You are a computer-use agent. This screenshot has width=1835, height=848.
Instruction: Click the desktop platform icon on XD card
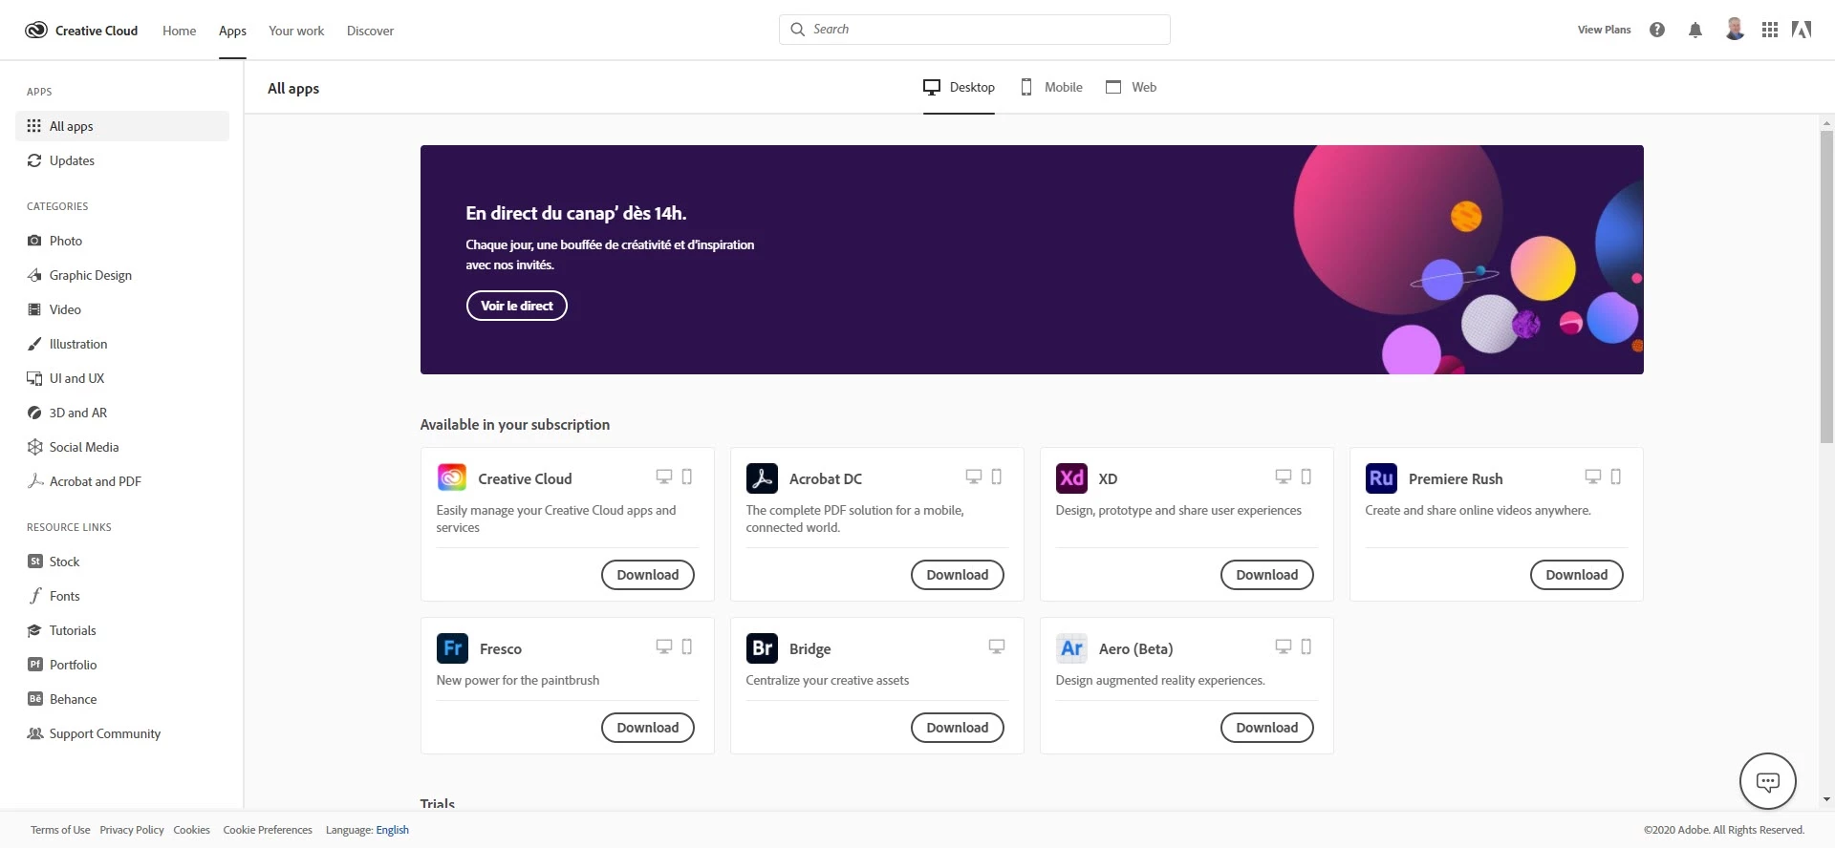[1284, 477]
